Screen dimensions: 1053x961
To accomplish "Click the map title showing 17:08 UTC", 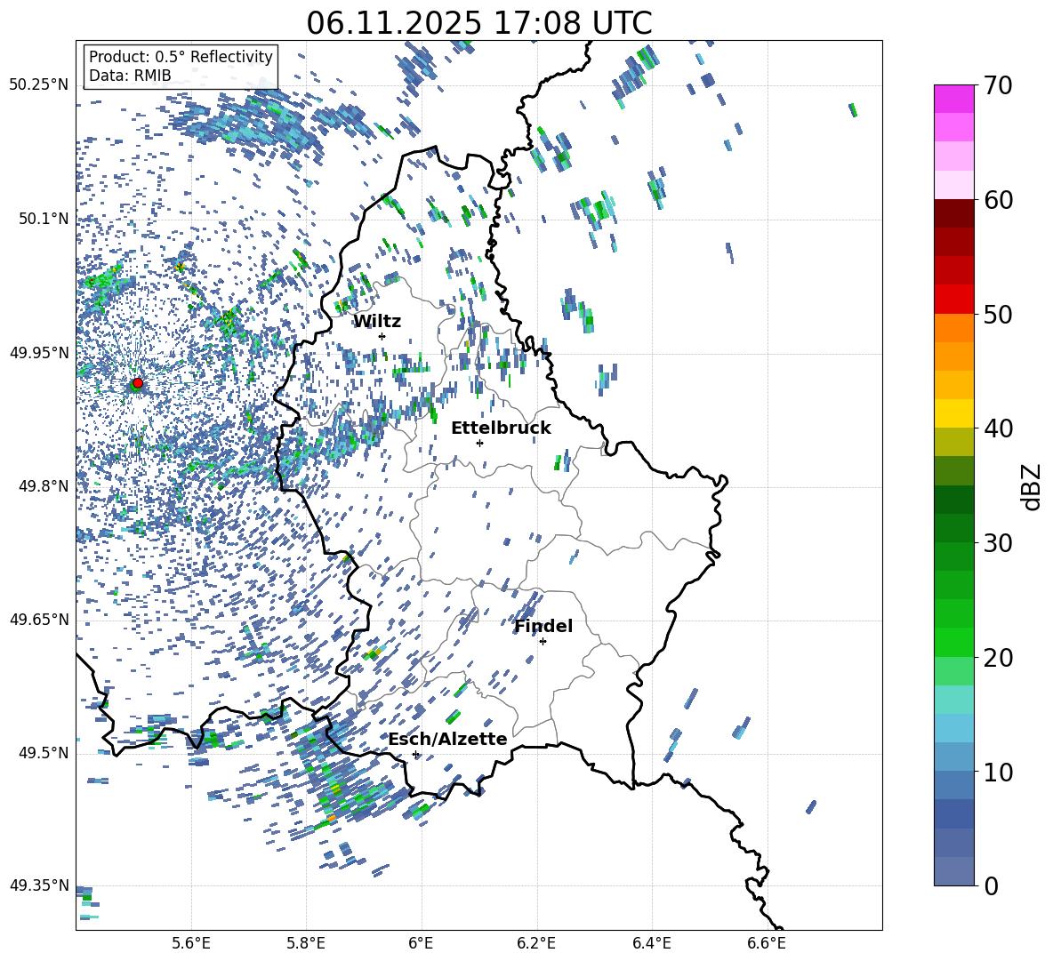I will pos(478,23).
